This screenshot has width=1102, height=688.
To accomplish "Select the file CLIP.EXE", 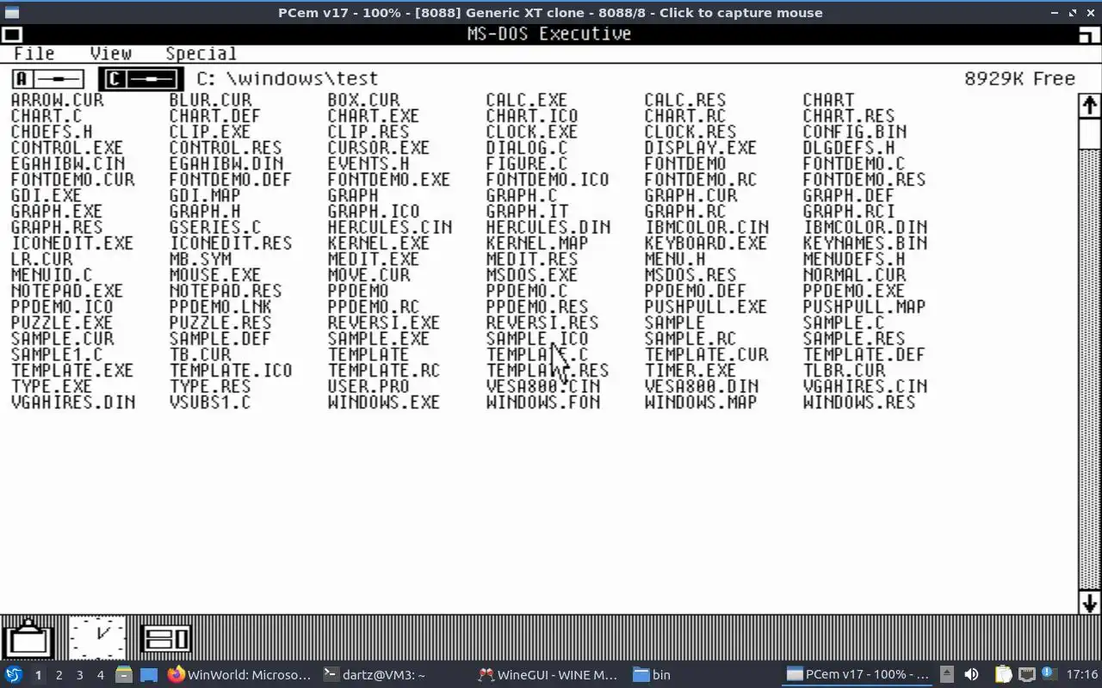I will [x=210, y=132].
